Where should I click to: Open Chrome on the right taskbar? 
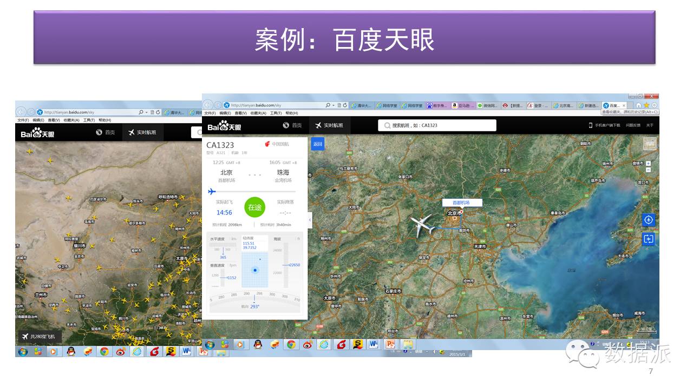tap(291, 344)
